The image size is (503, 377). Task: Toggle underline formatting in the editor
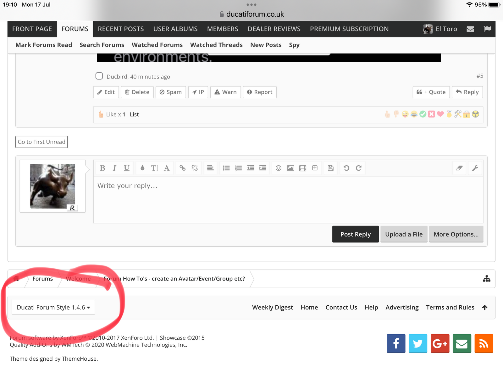(126, 168)
